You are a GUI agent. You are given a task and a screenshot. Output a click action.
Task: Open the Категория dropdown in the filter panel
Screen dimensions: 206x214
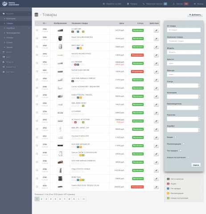point(183,97)
